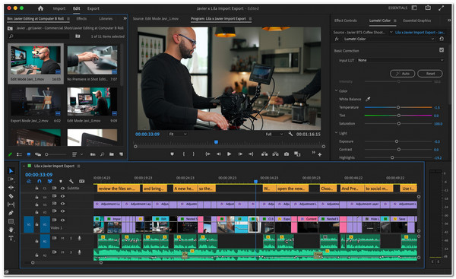Viewport: 456px width, 279px height.
Task: Click the White Balance eyedropper
Action: [368, 99]
